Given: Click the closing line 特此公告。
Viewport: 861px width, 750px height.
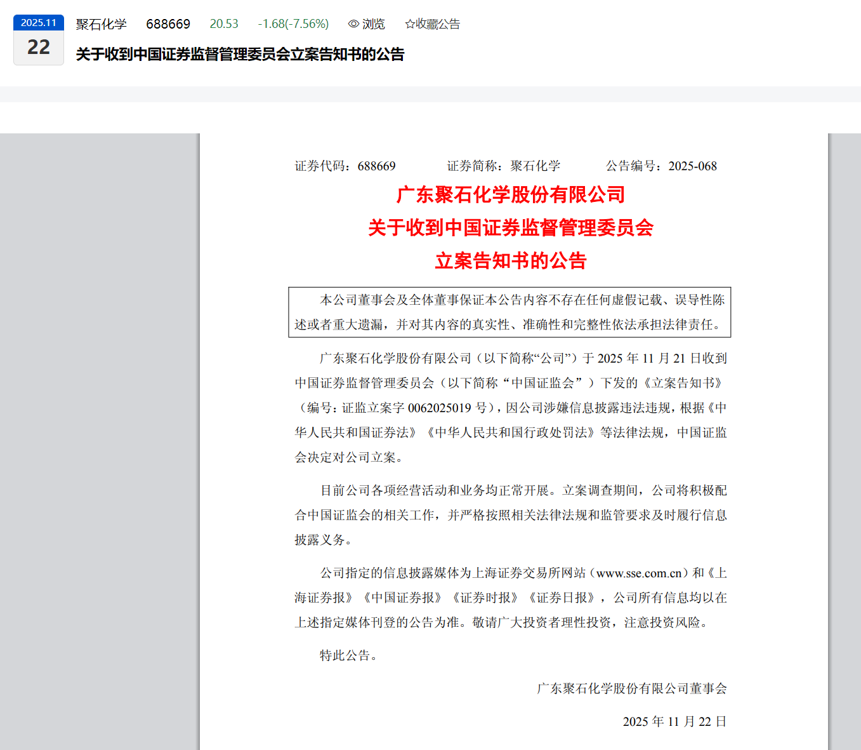Looking at the screenshot, I should [x=349, y=655].
